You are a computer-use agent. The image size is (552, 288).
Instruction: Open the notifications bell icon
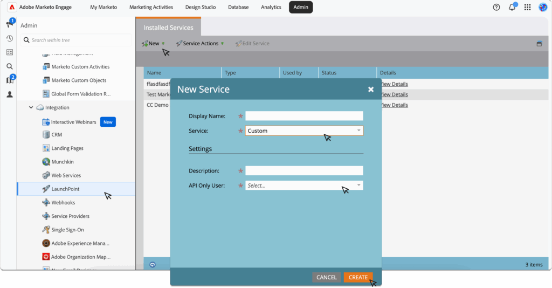512,7
